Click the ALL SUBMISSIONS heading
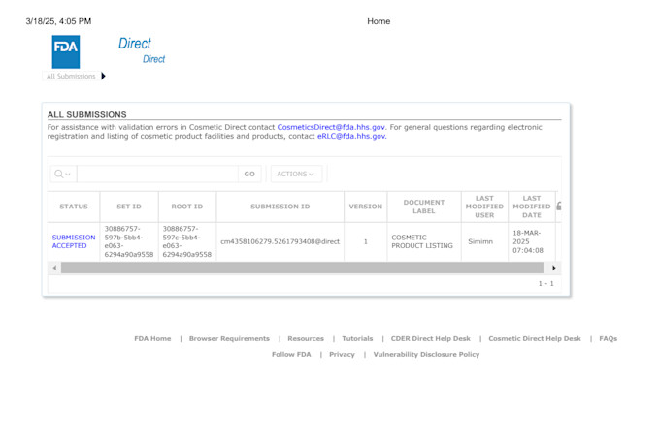The width and height of the screenshot is (660, 445). (x=86, y=114)
